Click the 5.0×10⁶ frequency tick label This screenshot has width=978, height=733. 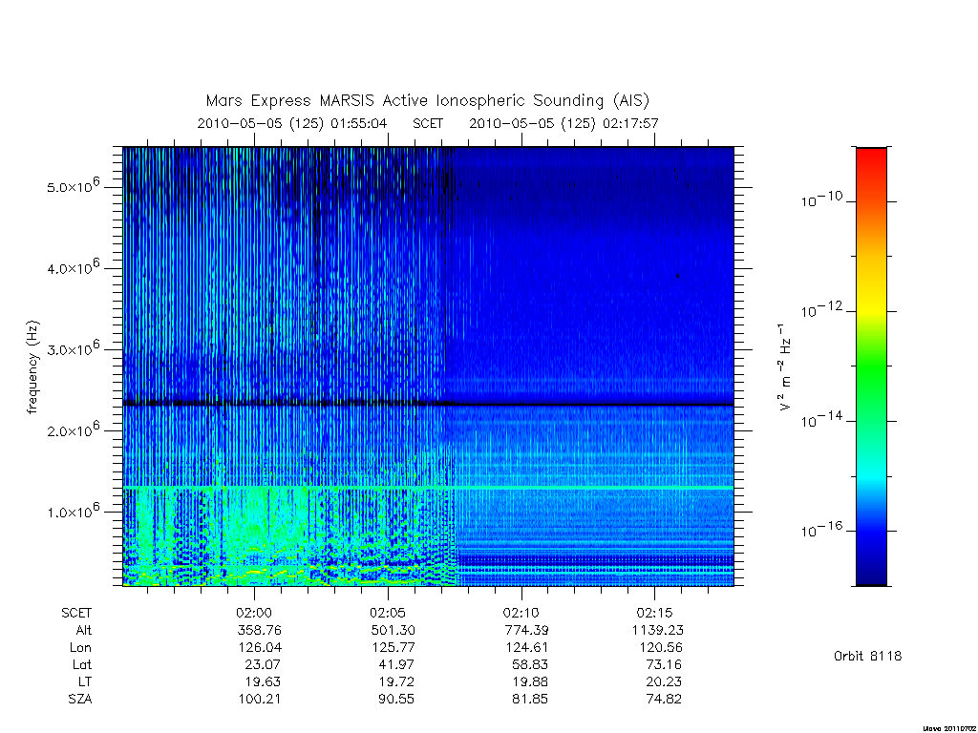[x=73, y=186]
